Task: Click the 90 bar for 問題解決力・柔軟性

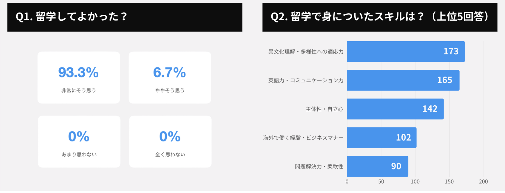Action: pyautogui.click(x=377, y=166)
